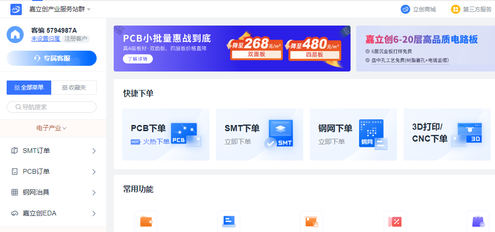This screenshot has width=495, height=232.
Task: Click the 钢网 stencil icon
Action: pyautogui.click(x=373, y=134)
